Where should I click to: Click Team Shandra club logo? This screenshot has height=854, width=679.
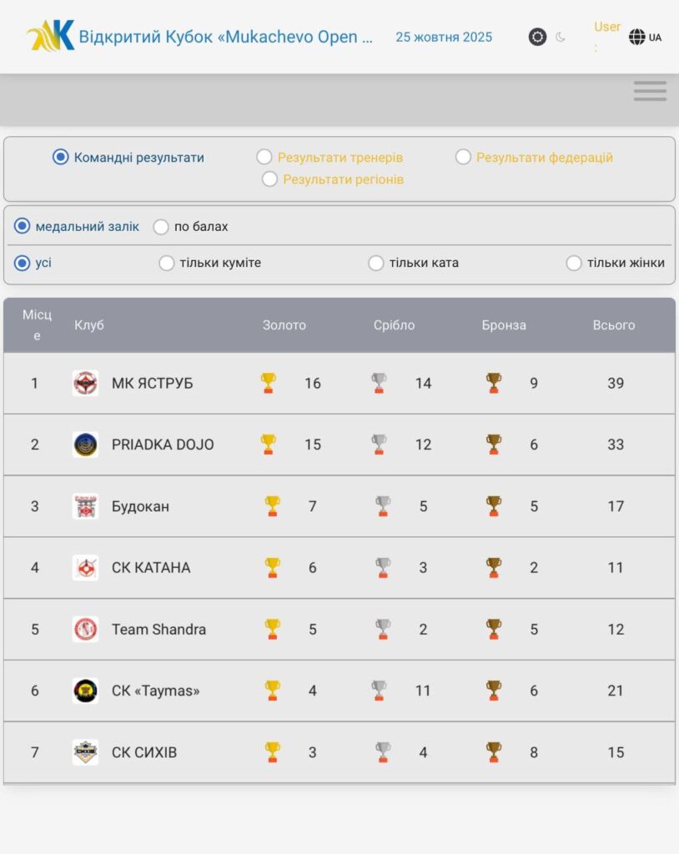tap(85, 629)
